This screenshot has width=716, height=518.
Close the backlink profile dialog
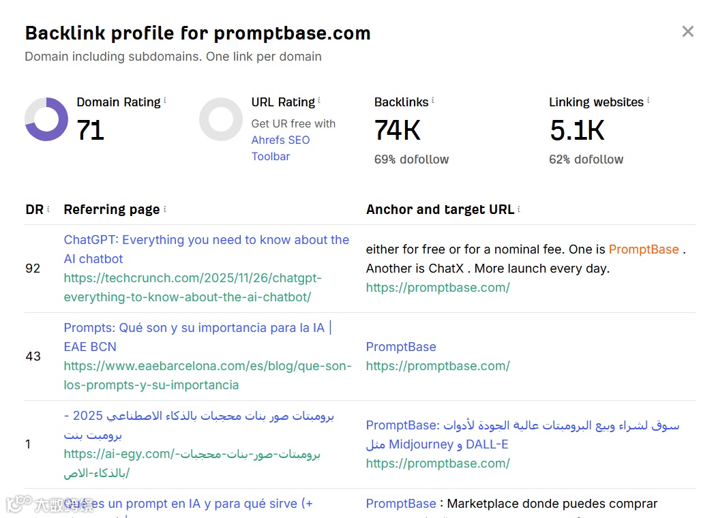coord(687,31)
